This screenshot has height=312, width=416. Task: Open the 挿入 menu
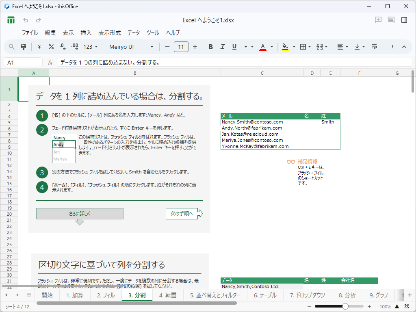[x=86, y=32]
